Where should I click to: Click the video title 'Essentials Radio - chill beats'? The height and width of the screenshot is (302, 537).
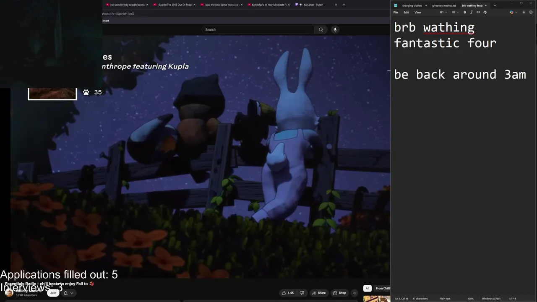click(x=50, y=284)
